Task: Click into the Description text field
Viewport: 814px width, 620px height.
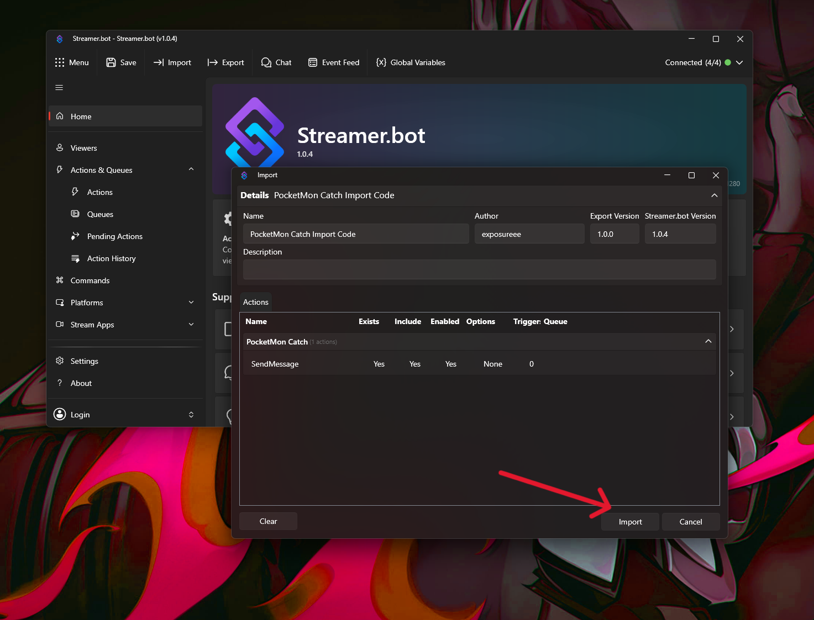Action: (479, 269)
